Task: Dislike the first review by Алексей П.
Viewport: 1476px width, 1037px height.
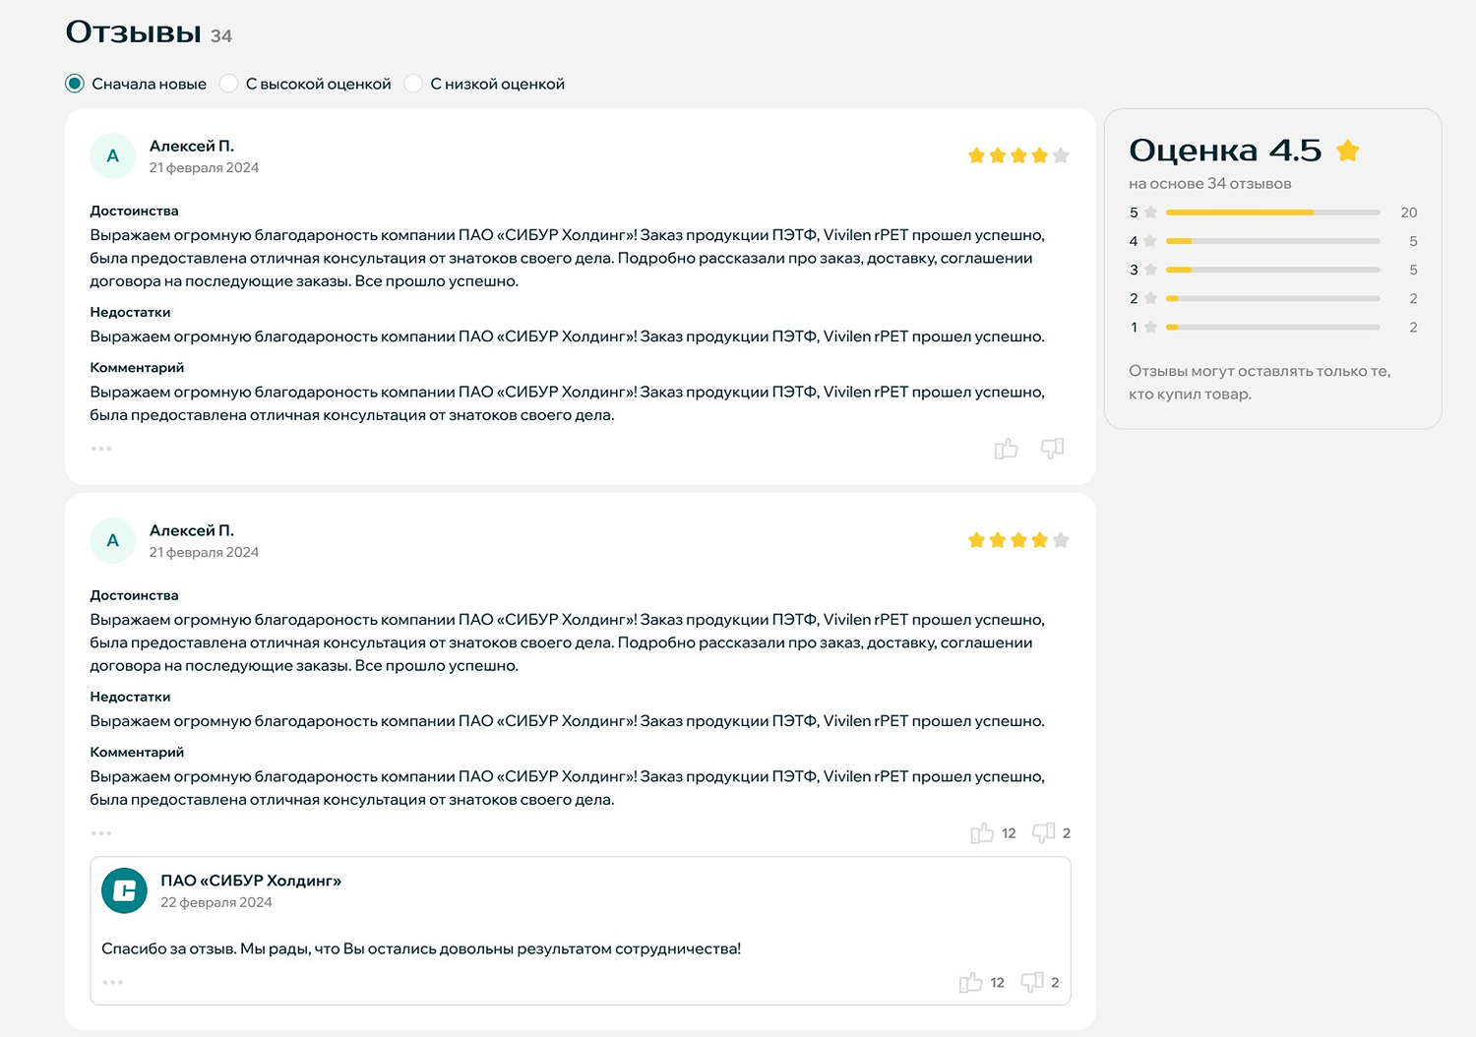Action: [1052, 449]
